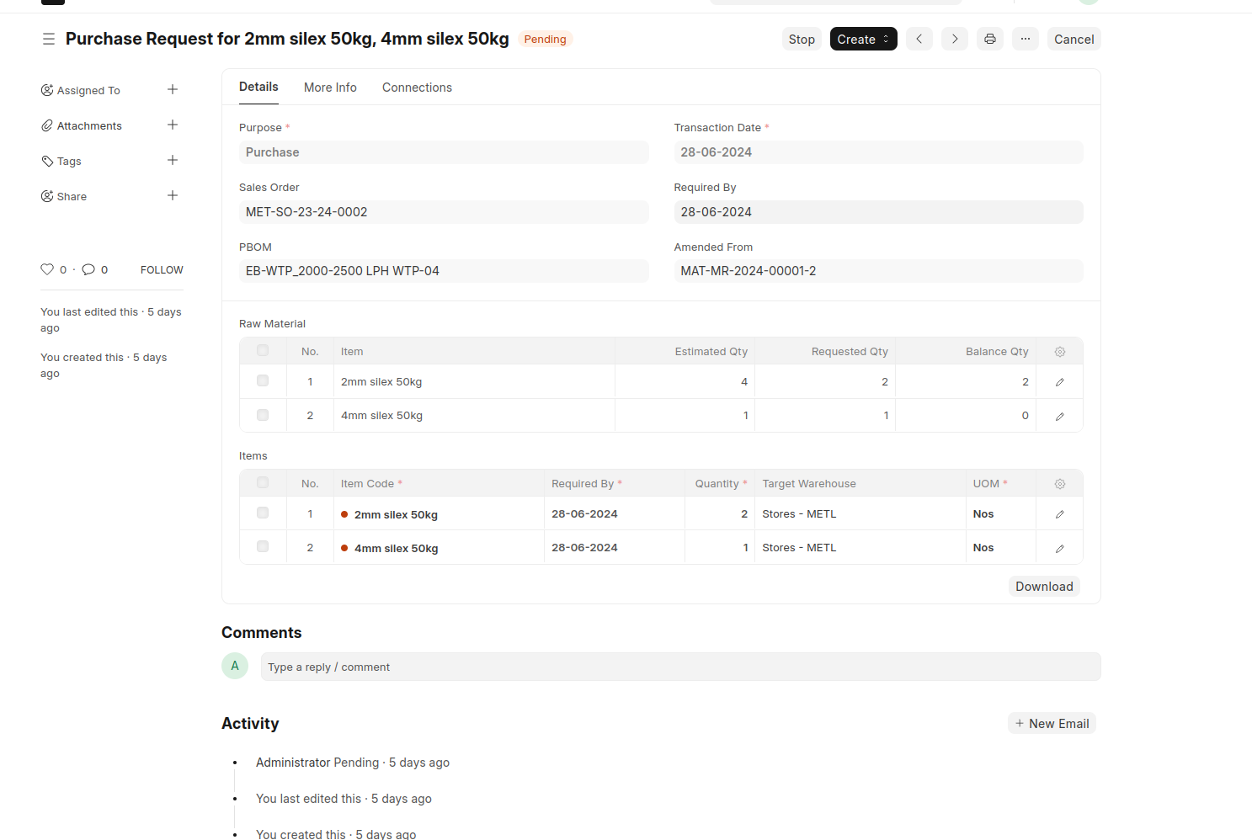Click the Pending status indicator badge
1252x840 pixels.
[x=545, y=39]
